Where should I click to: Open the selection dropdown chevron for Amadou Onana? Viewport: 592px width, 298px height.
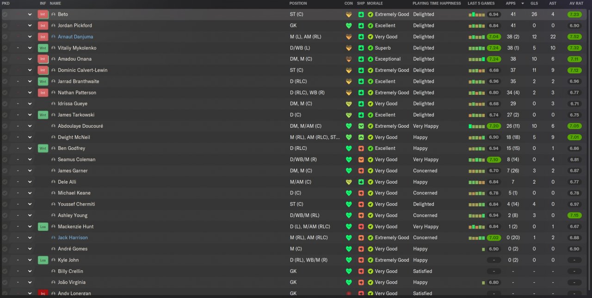pyautogui.click(x=30, y=59)
